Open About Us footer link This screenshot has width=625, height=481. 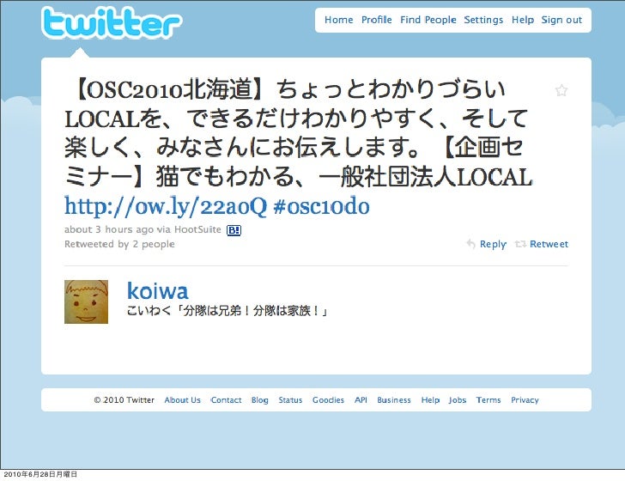point(182,400)
